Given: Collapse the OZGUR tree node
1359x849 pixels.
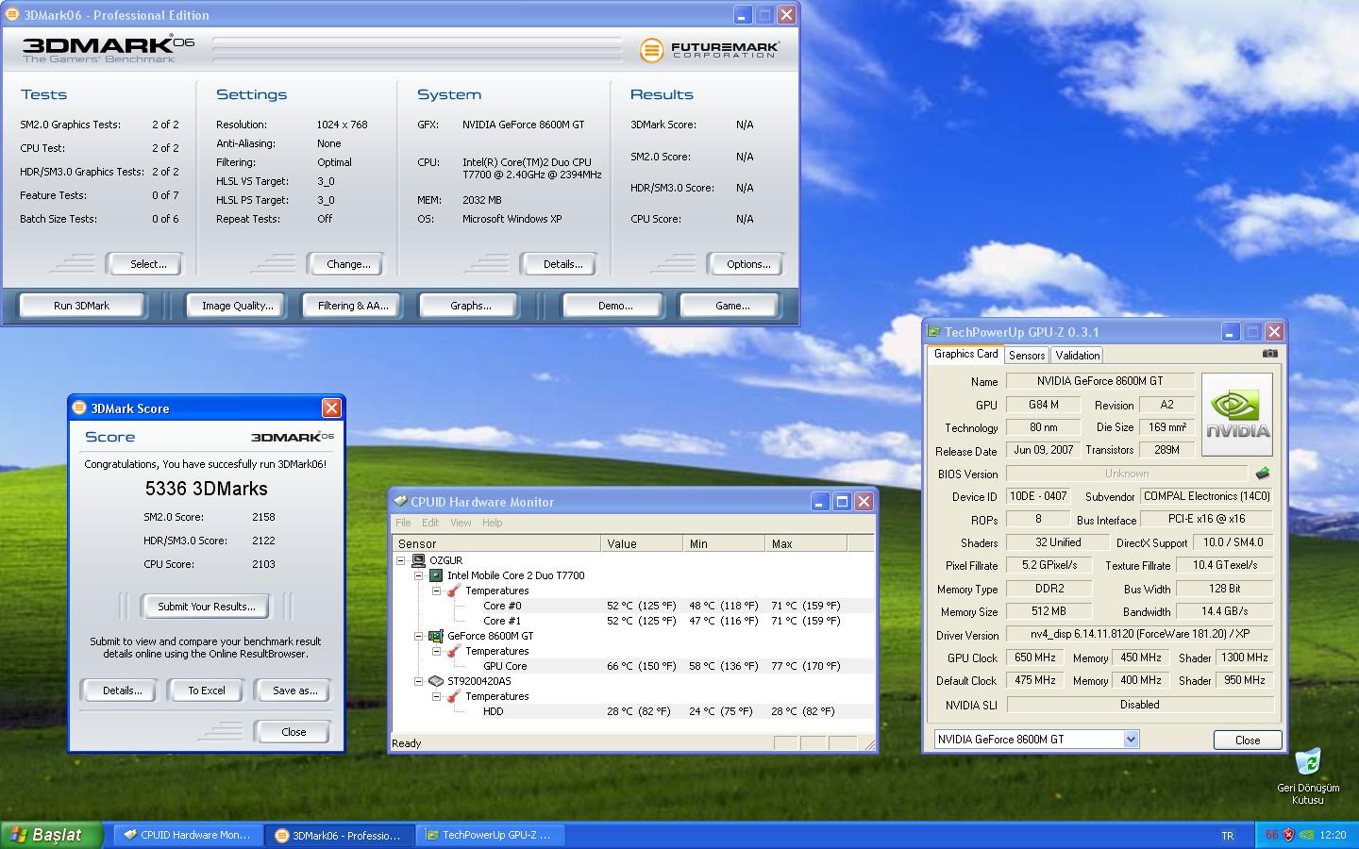Looking at the screenshot, I should coord(401,560).
